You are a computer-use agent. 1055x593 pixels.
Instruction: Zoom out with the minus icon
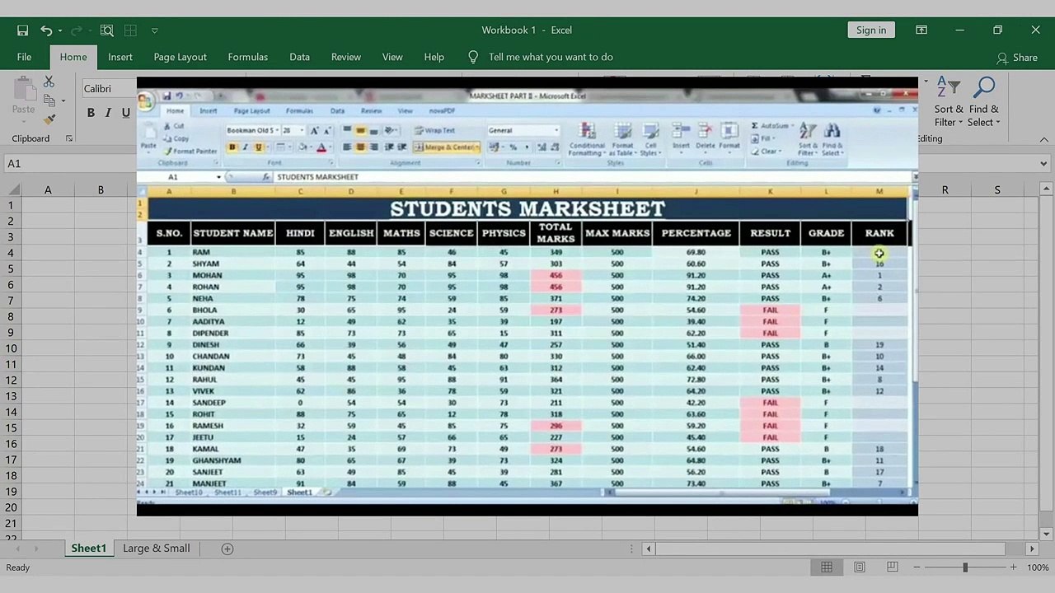(917, 567)
